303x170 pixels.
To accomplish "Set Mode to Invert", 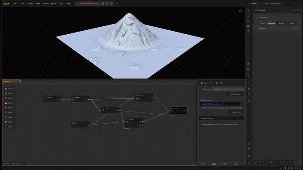I will pyautogui.click(x=292, y=23).
